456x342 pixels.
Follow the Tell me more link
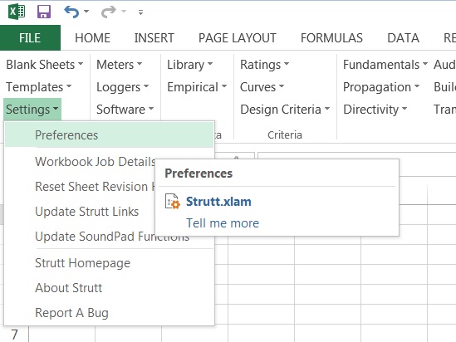point(223,223)
